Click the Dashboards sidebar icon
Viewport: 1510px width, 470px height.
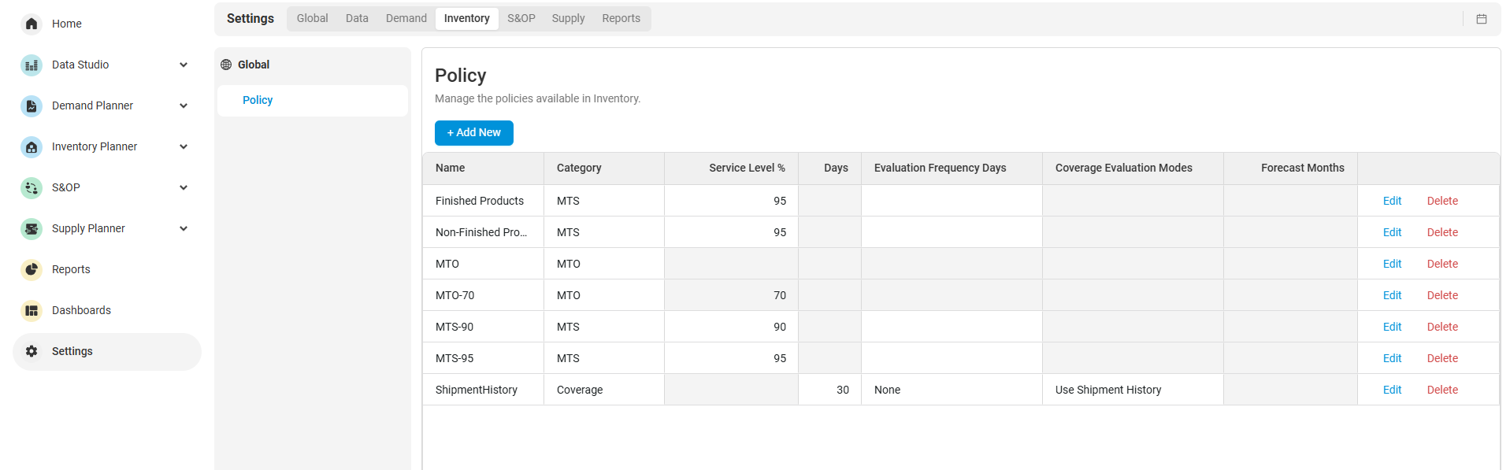coord(32,310)
